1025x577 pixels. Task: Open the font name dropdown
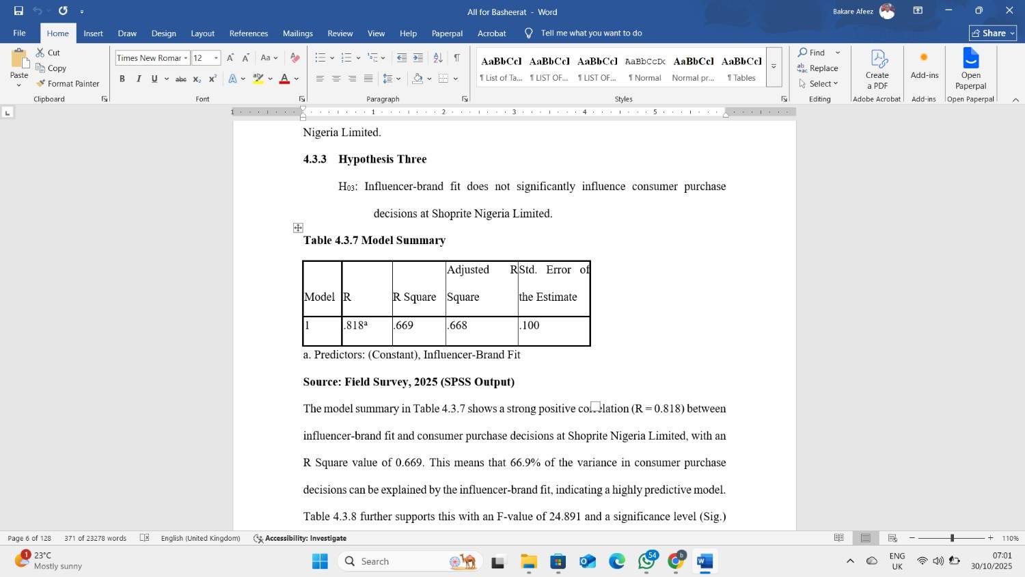186,58
